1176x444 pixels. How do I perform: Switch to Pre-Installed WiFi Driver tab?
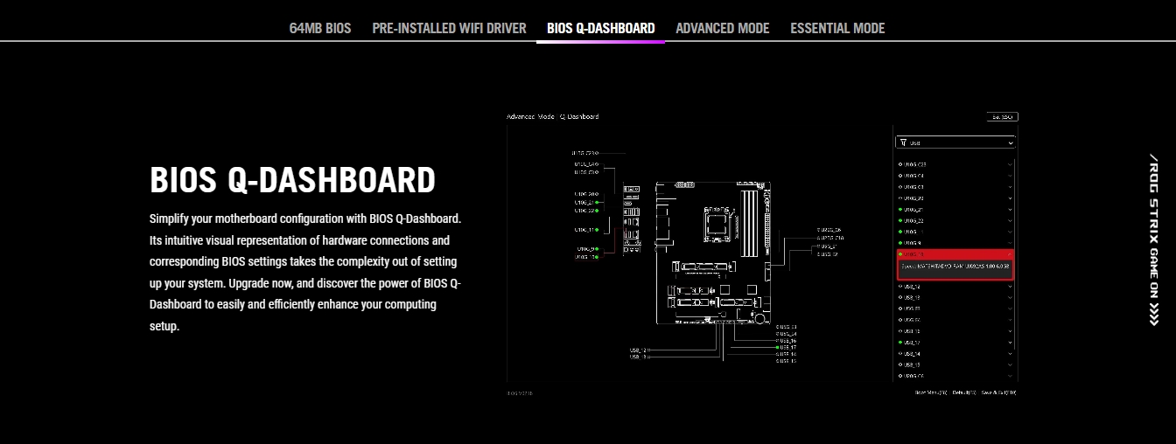[x=449, y=28]
